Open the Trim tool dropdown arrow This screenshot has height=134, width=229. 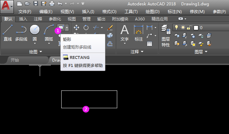pos(102,27)
